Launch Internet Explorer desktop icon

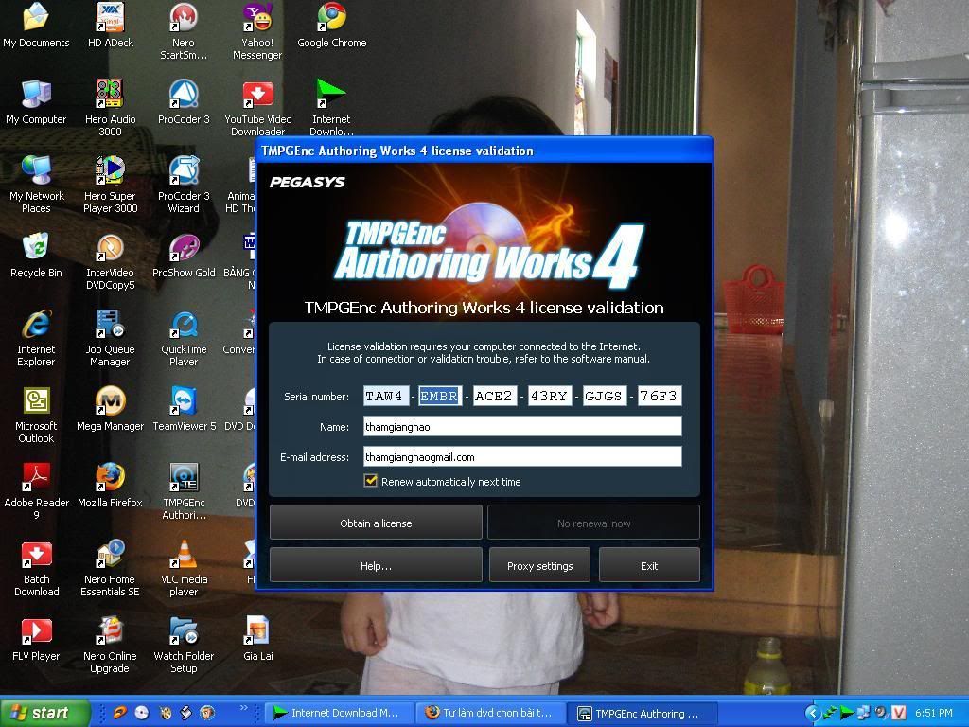click(36, 338)
